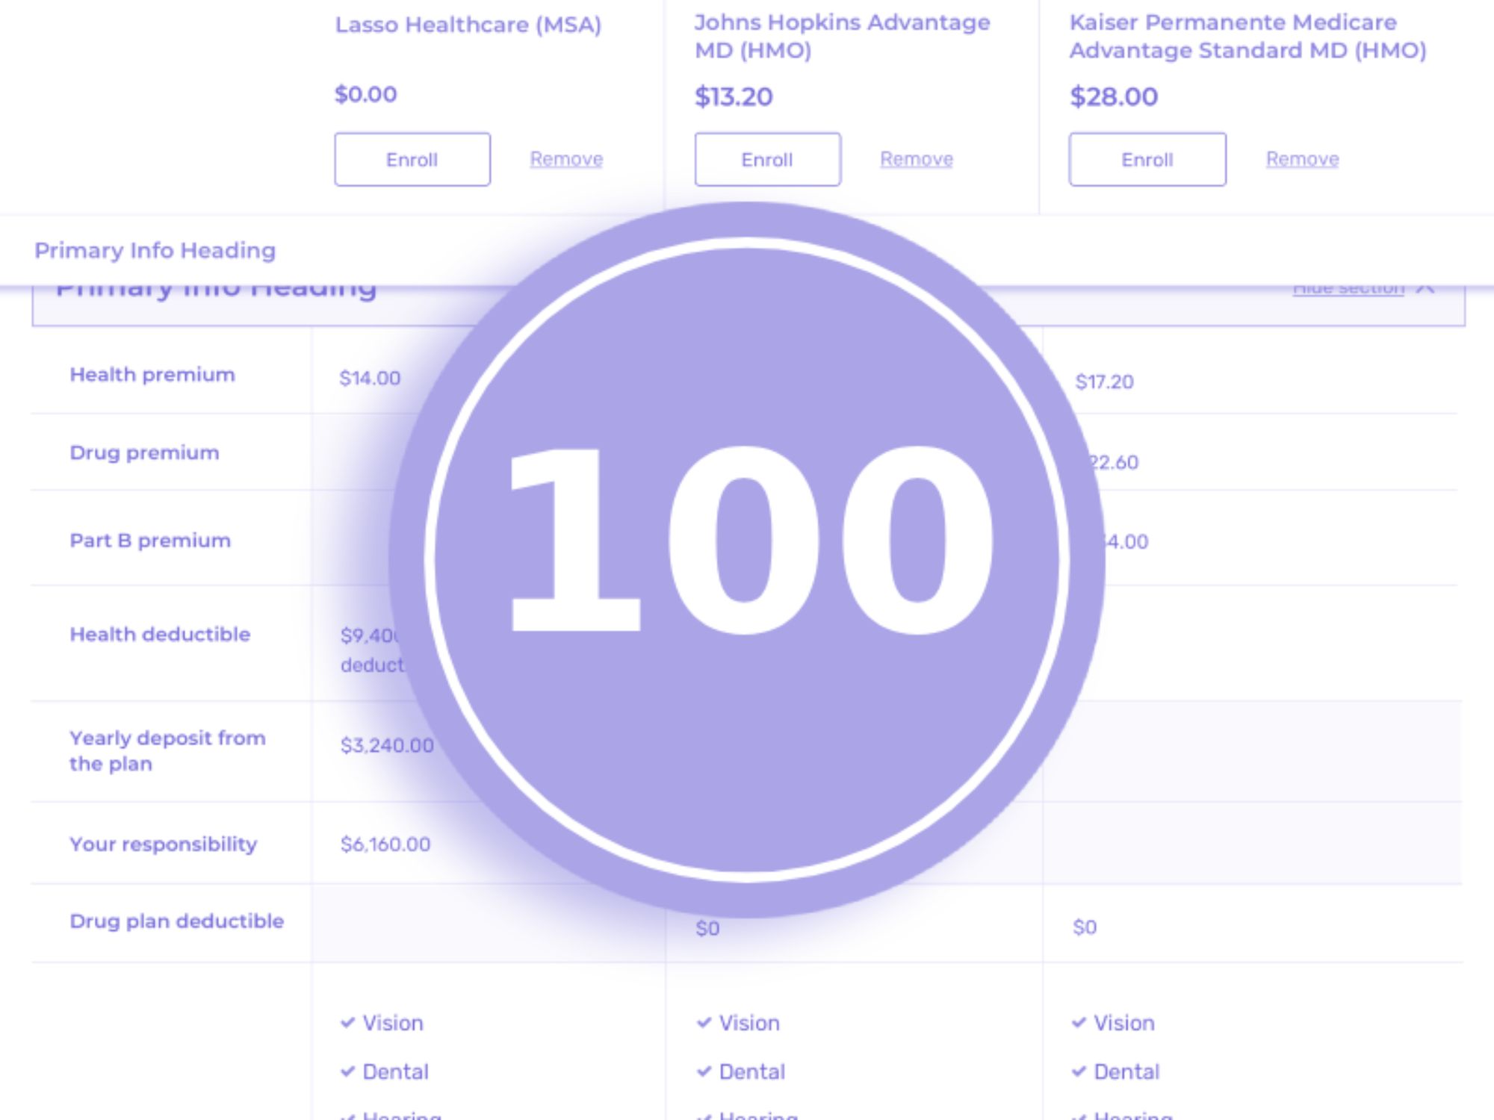
Task: Click Enroll for Kaiser Permanente plan
Action: coord(1147,159)
